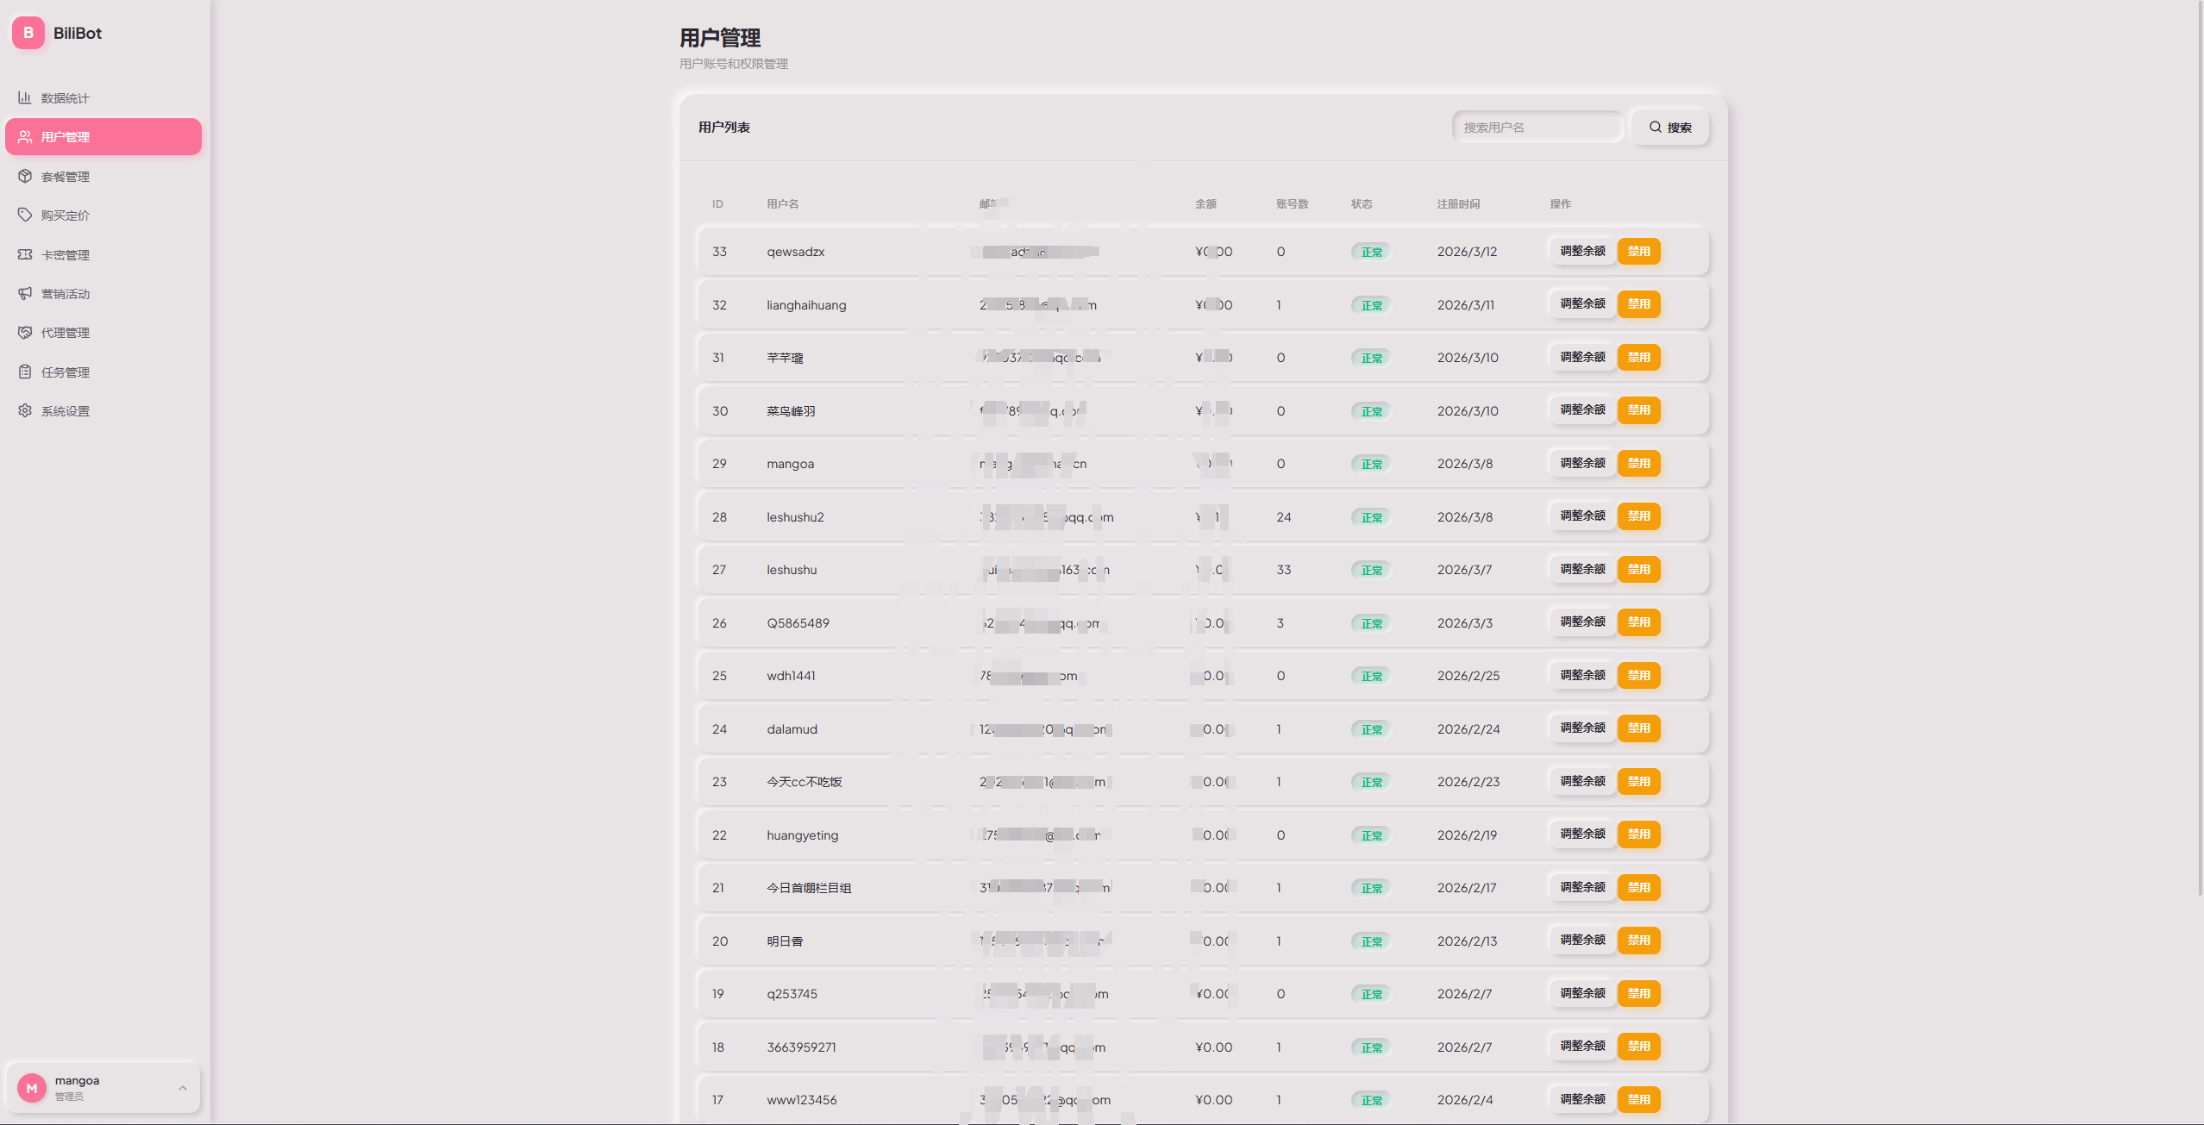2204x1125 pixels.
Task: Disable user lianghaihuang with the 禁用 button
Action: (x=1640, y=304)
